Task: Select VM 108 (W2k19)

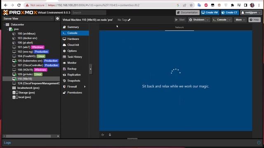Action: (x=25, y=70)
